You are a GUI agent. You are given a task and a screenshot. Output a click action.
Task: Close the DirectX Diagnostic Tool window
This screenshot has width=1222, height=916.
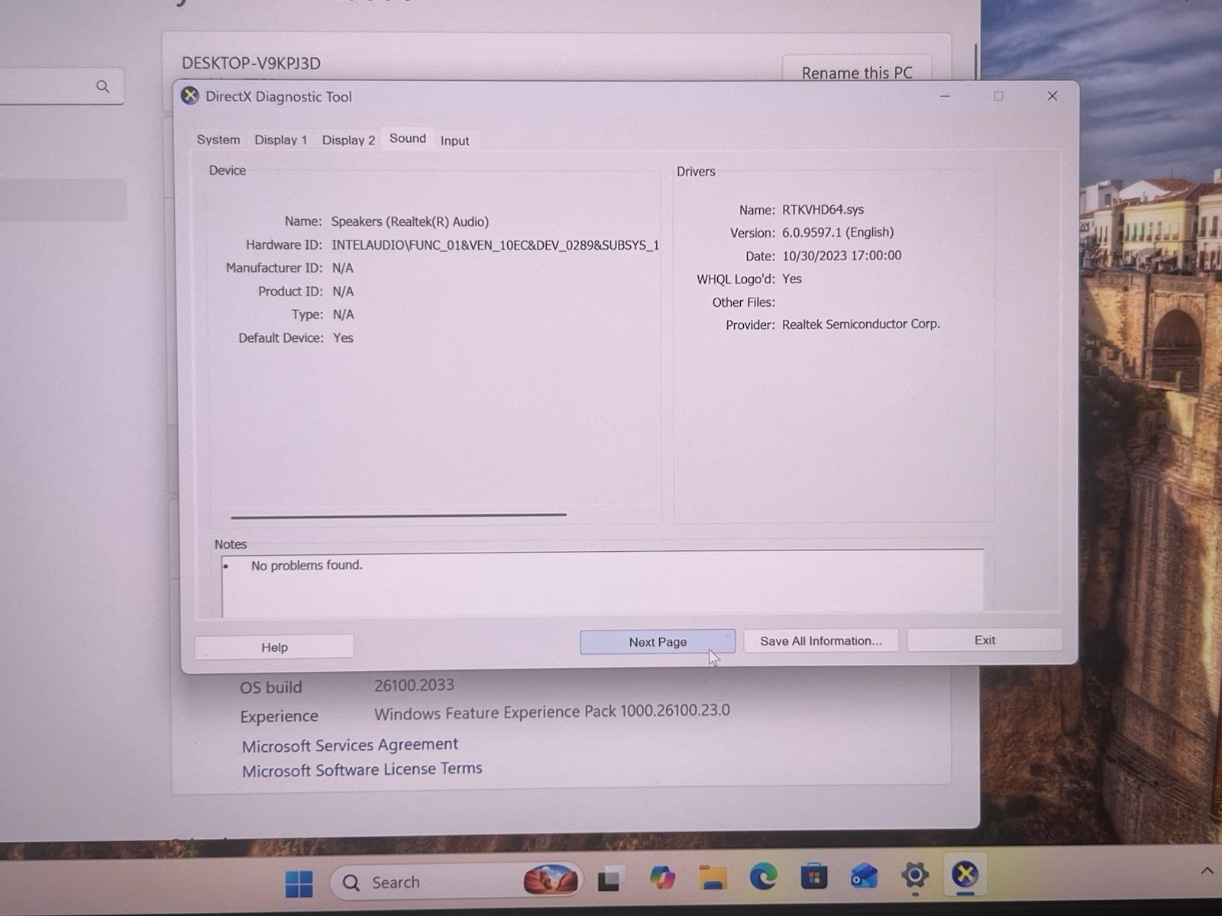coord(1052,95)
